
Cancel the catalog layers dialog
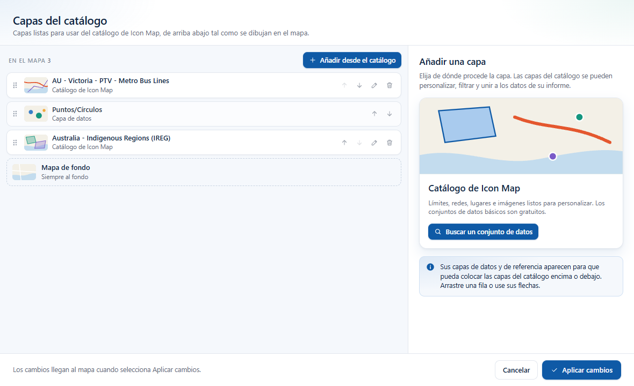click(516, 370)
